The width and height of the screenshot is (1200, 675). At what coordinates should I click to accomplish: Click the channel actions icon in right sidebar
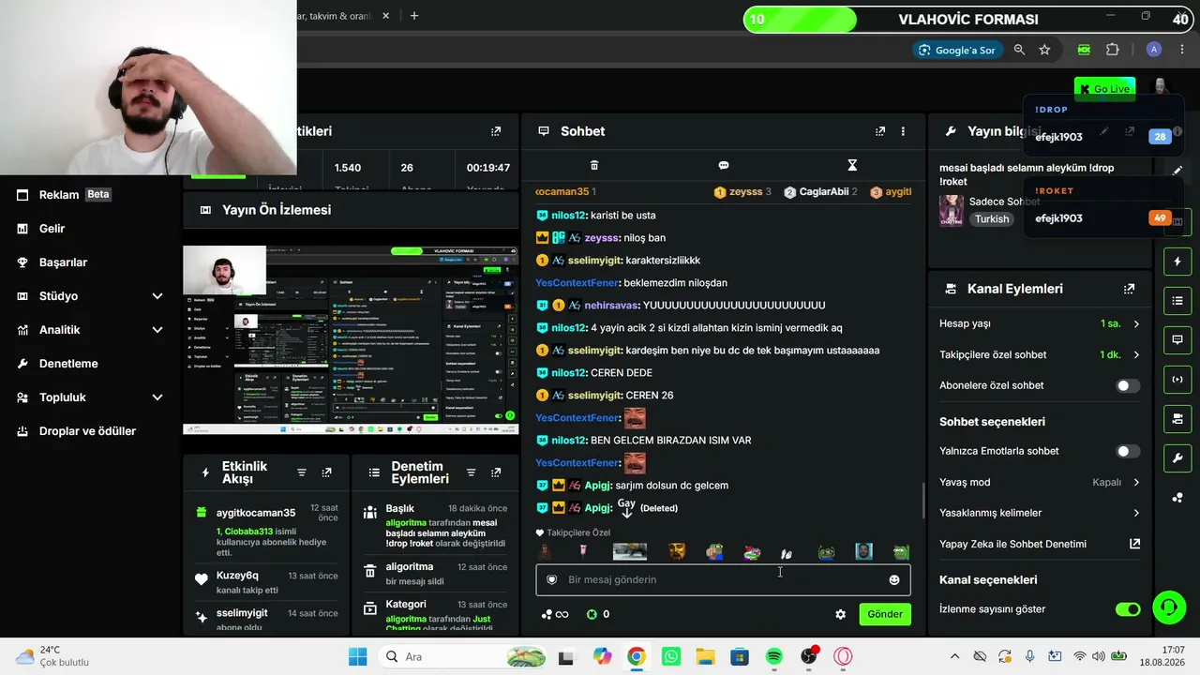click(1177, 418)
